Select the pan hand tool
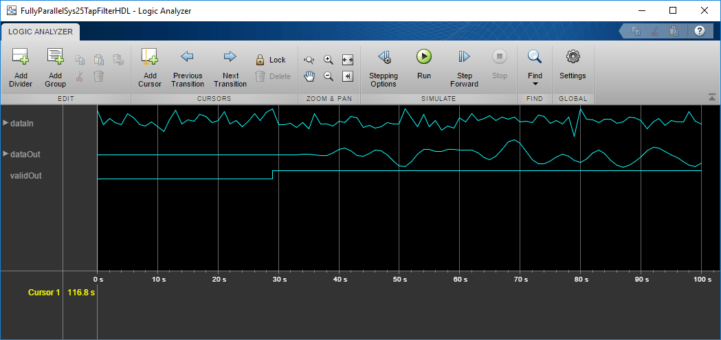The image size is (721, 340). coord(309,76)
